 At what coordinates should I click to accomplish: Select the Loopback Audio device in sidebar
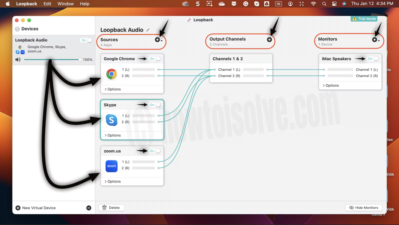[54, 50]
